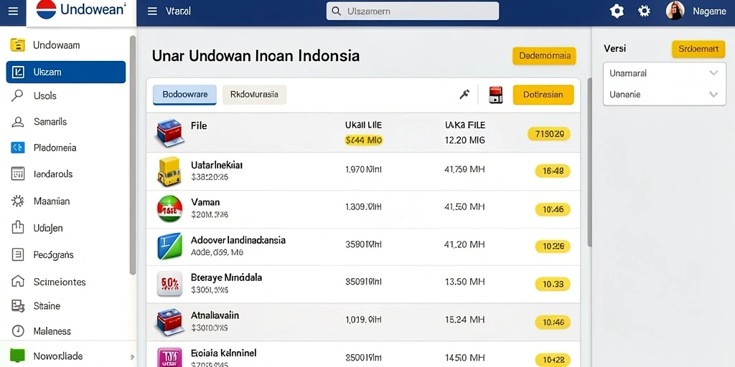The image size is (735, 367).
Task: Open the Nageme user name
Action: coord(709,11)
